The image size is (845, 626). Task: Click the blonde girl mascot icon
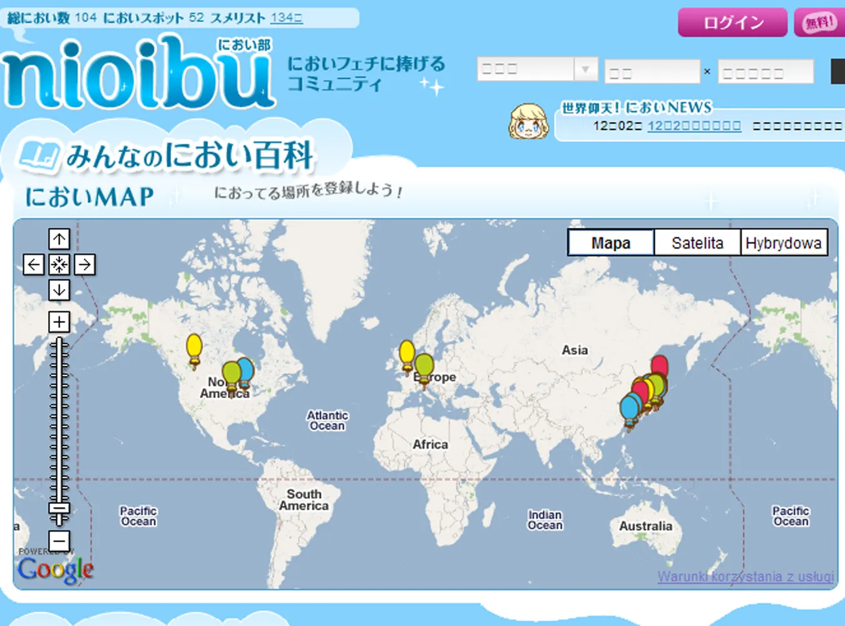pos(528,121)
